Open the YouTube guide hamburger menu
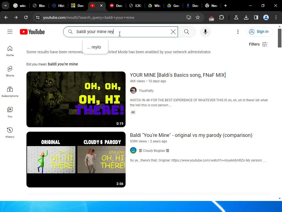 click(x=10, y=32)
